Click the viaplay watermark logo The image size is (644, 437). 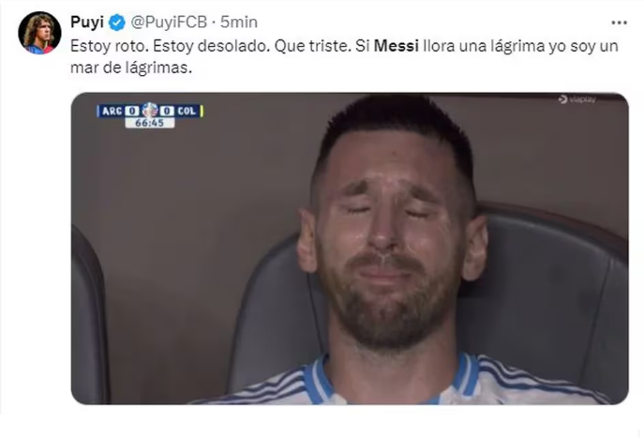coord(577,99)
